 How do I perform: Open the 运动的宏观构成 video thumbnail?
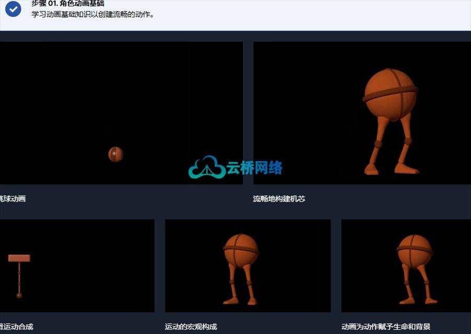point(248,266)
